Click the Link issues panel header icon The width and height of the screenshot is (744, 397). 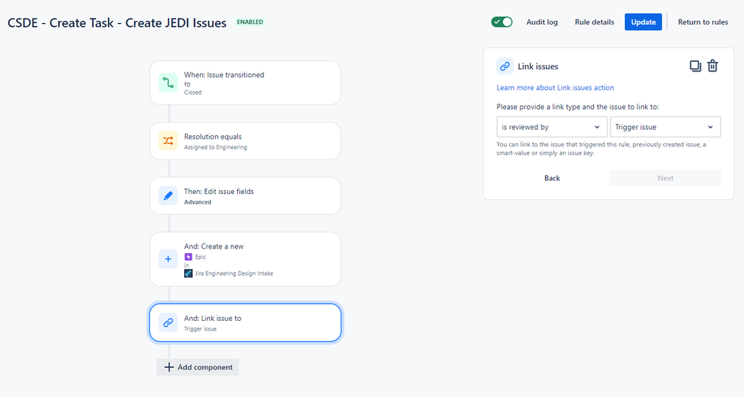(x=505, y=66)
